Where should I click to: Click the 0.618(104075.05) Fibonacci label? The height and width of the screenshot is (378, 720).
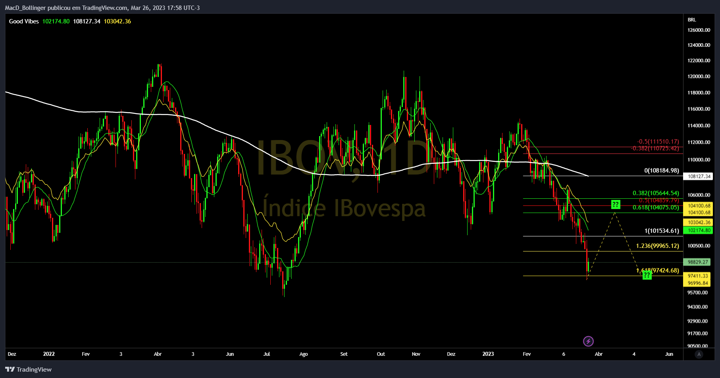click(x=656, y=207)
